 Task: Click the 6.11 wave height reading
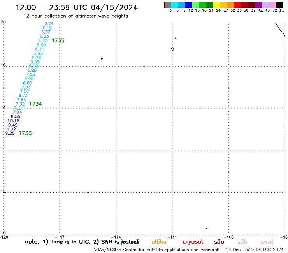tap(39, 49)
